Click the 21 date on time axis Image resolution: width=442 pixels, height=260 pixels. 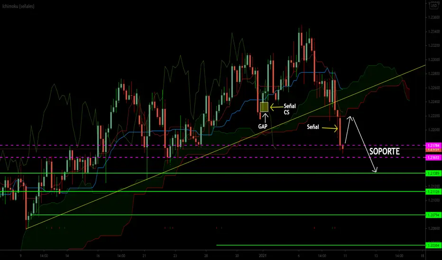(144, 256)
